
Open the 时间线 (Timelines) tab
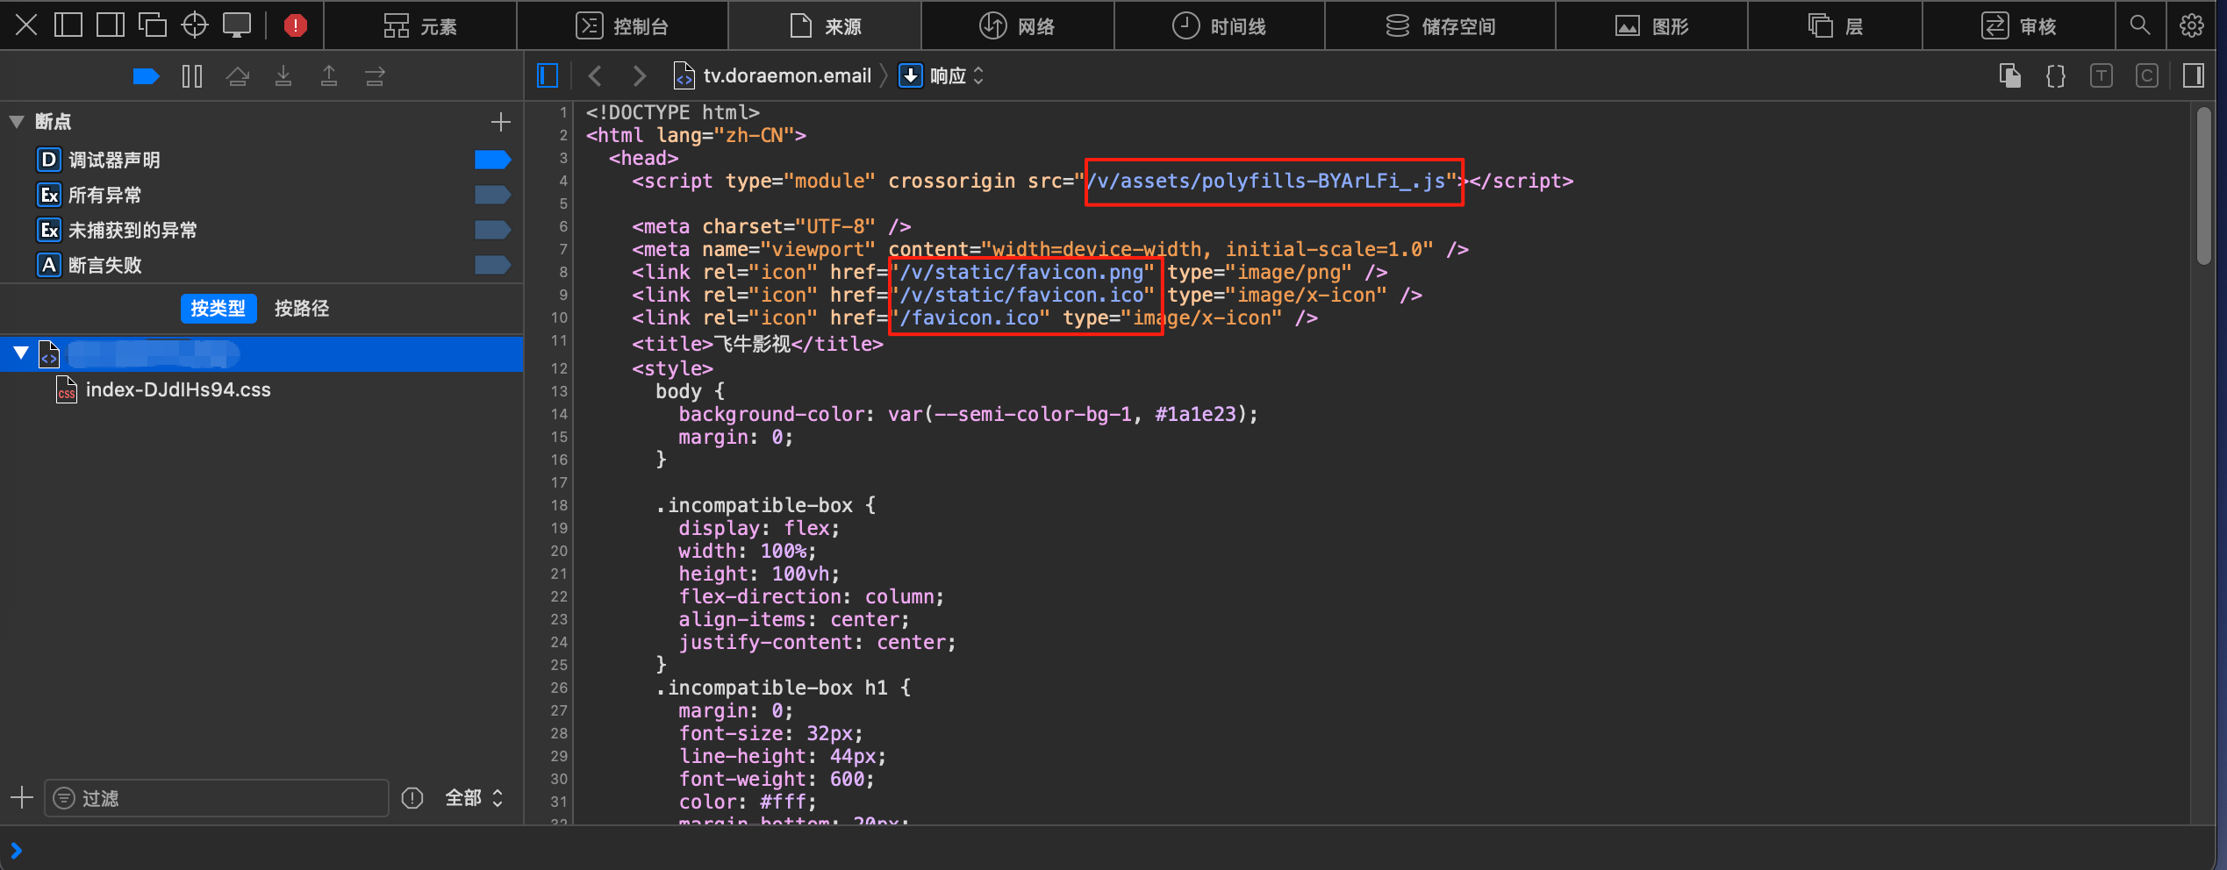coord(1220,26)
